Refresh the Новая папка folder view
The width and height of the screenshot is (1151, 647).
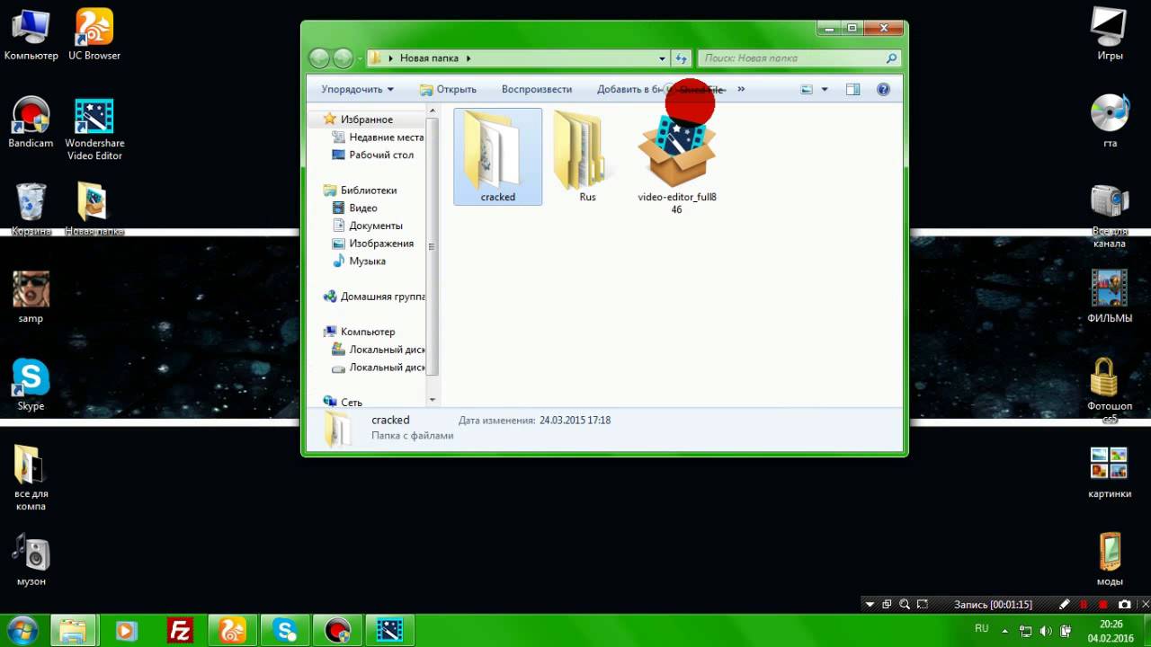pyautogui.click(x=682, y=58)
